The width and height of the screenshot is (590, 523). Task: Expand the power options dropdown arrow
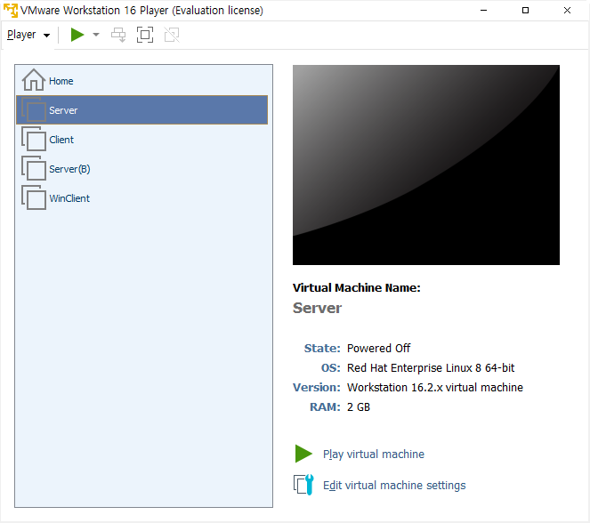point(96,35)
